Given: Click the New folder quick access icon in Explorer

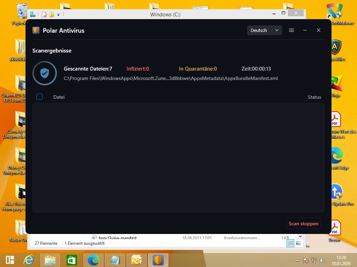Looking at the screenshot, I should [52, 15].
